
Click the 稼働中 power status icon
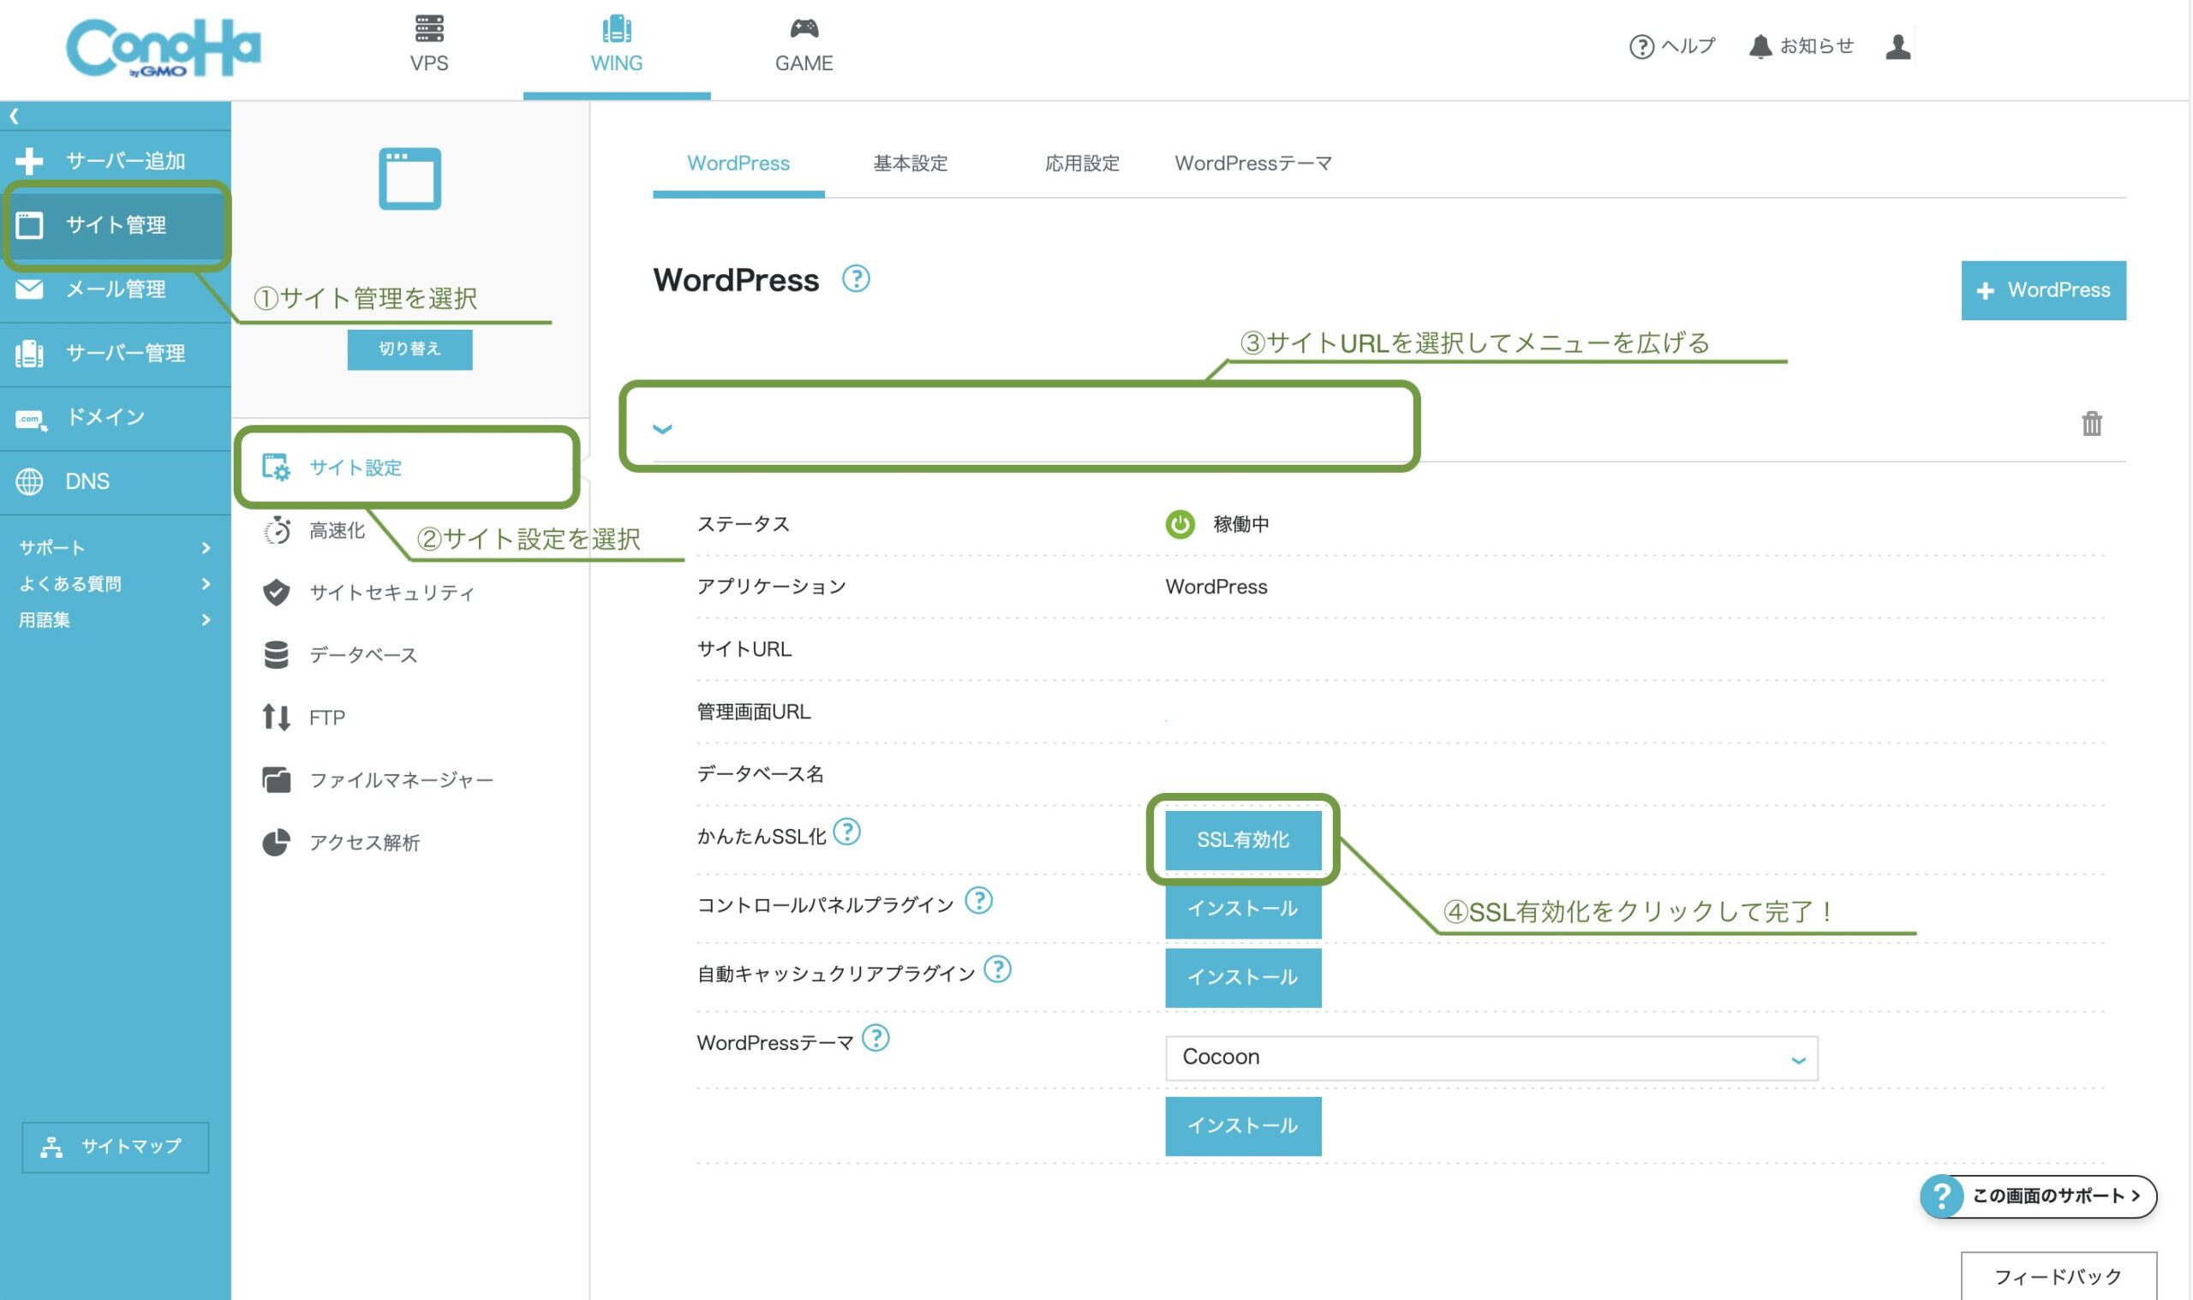coord(1180,524)
